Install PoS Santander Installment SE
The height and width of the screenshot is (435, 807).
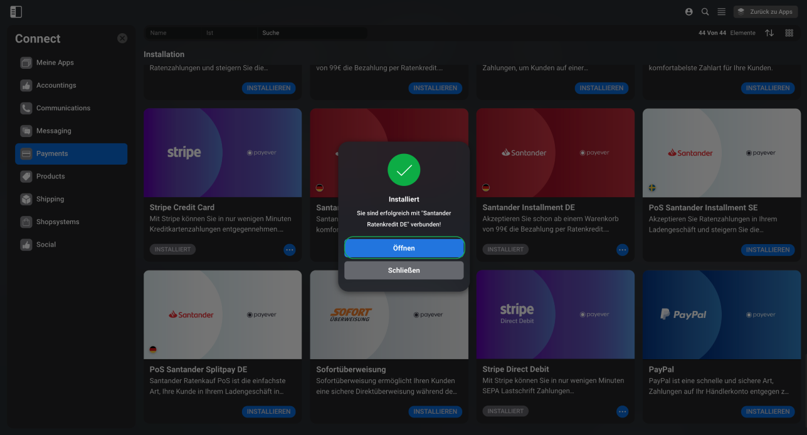(x=767, y=250)
